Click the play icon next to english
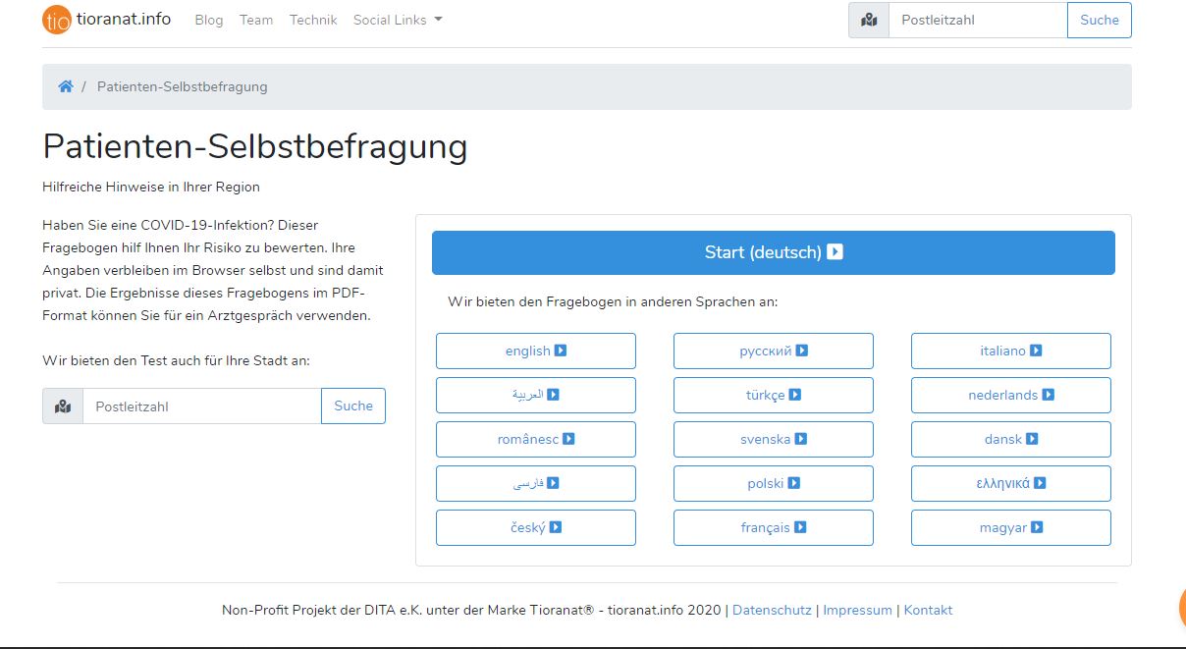Image resolution: width=1186 pixels, height=649 pixels. (x=561, y=351)
